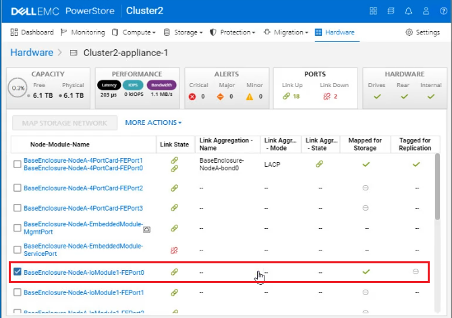
Task: Open the BaseEnclosure-NodeA-4PortCard-FEPort3 link
Action: pyautogui.click(x=83, y=208)
